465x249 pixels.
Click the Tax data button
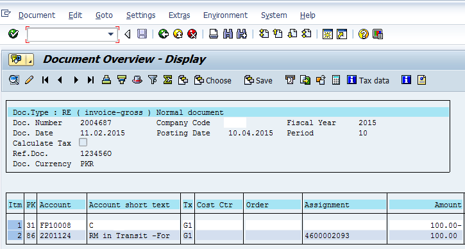pos(368,80)
